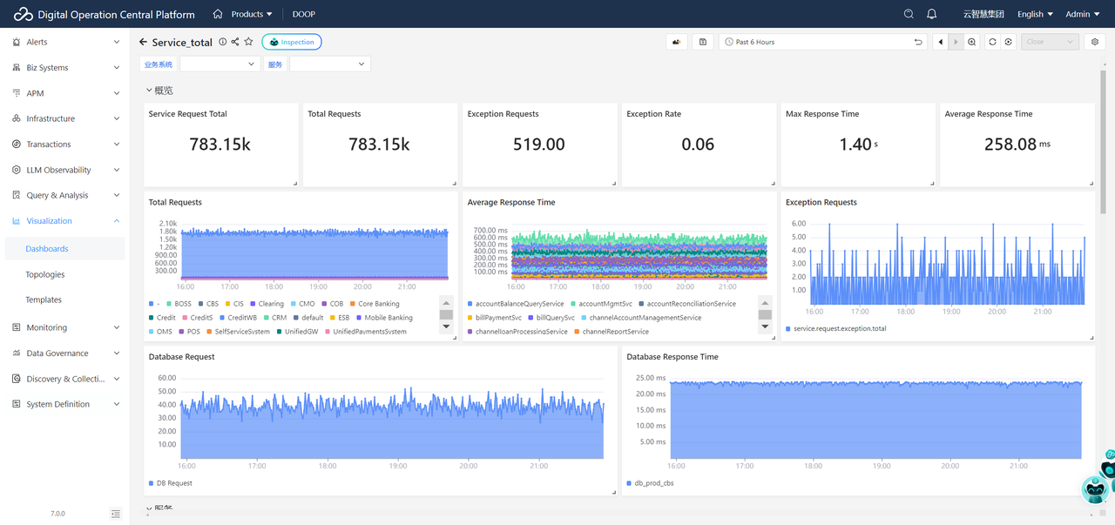Toggle BOSS series in Total Requests legend
The height and width of the screenshot is (525, 1115).
pyautogui.click(x=178, y=304)
